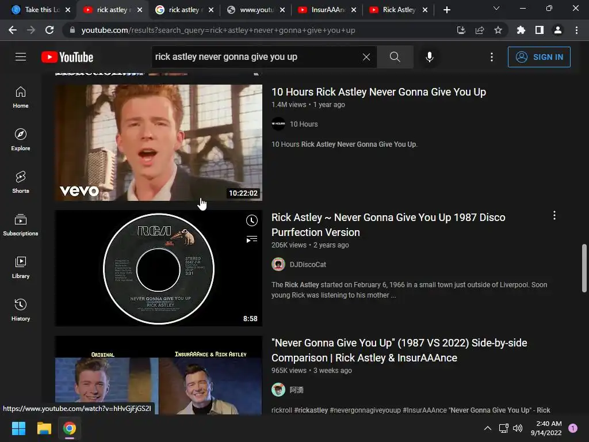Play the 10-hour vevo thumbnail
Image resolution: width=589 pixels, height=442 pixels.
159,143
